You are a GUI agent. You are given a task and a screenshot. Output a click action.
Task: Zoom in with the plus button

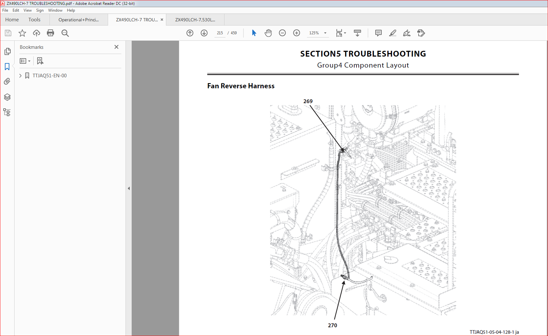pyautogui.click(x=297, y=33)
